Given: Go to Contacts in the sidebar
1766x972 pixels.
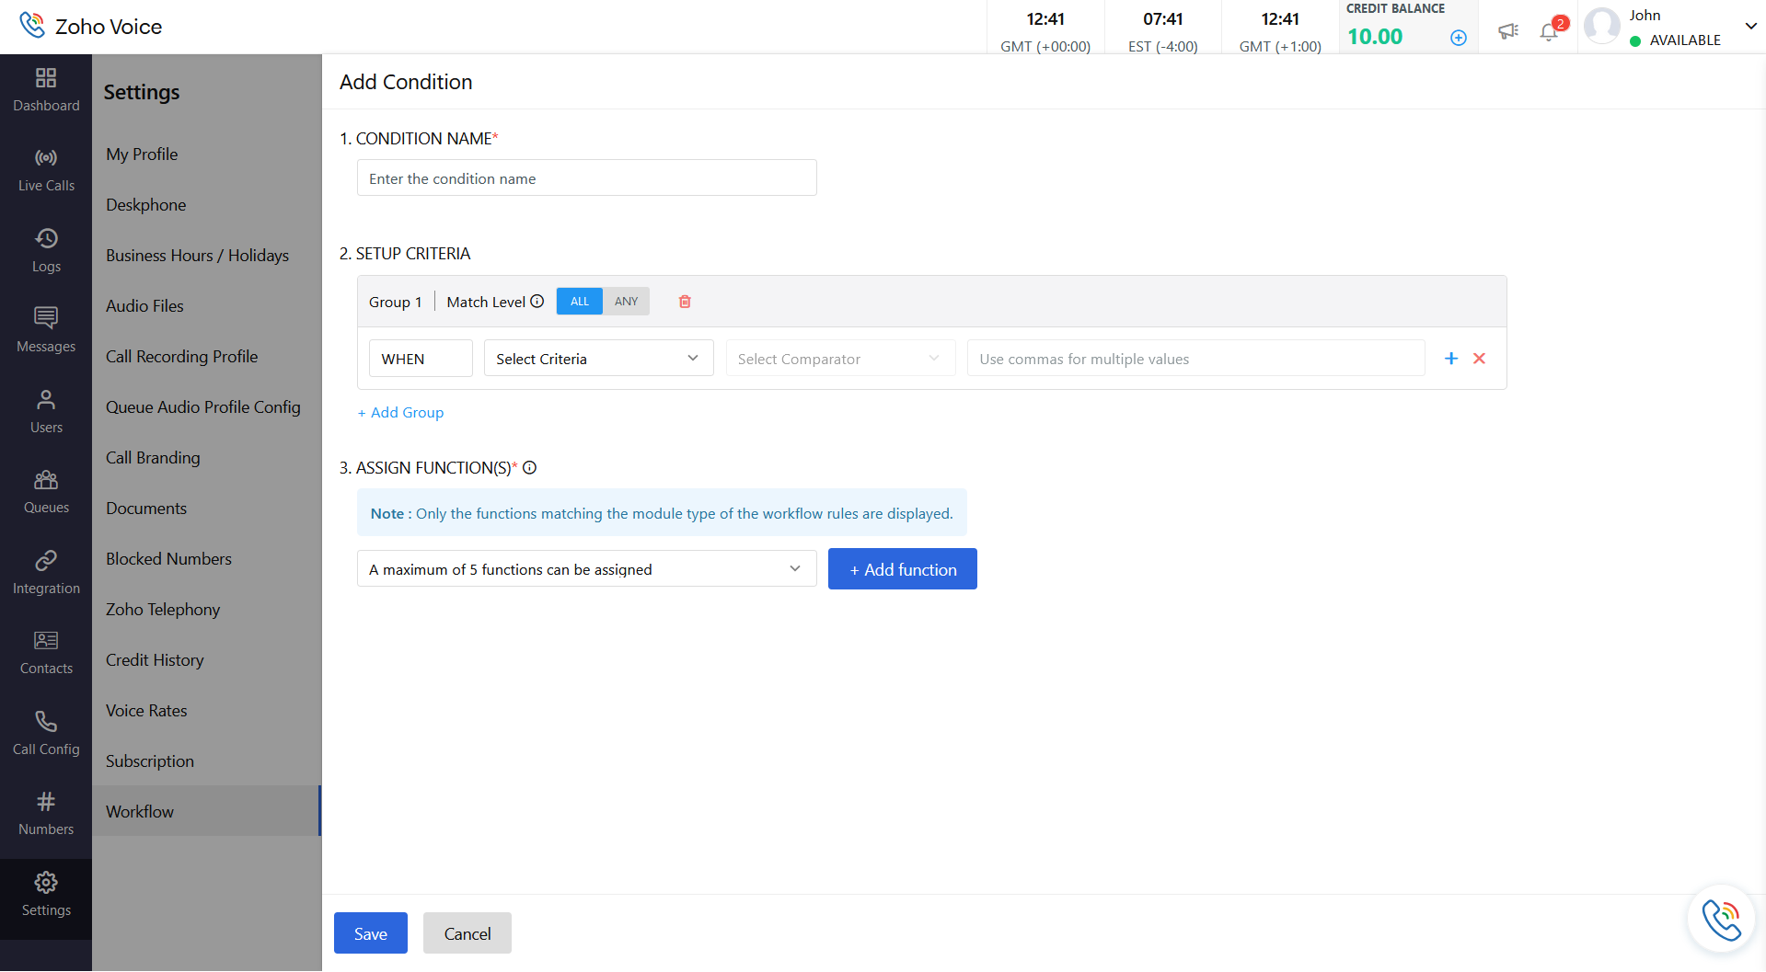Looking at the screenshot, I should 46,652.
